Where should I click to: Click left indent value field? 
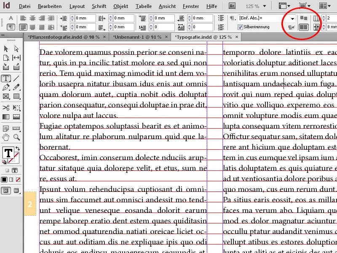click(x=85, y=18)
